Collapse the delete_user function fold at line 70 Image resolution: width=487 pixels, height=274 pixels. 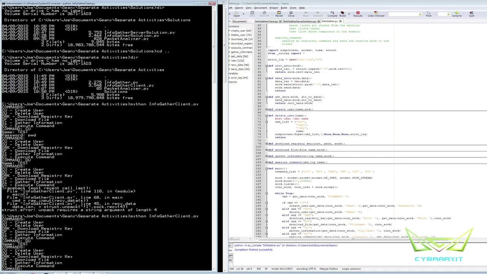pyautogui.click(x=267, y=116)
